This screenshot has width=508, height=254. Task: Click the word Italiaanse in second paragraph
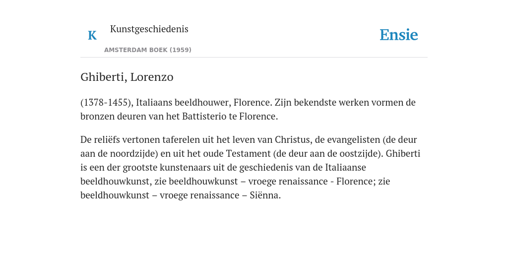click(x=345, y=168)
